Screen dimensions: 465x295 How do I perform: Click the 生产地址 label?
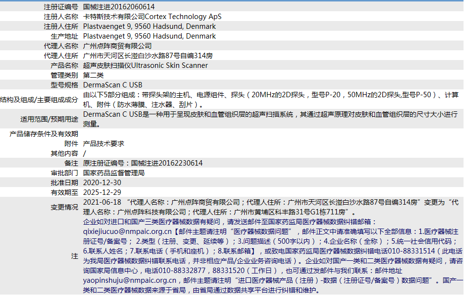[64, 36]
